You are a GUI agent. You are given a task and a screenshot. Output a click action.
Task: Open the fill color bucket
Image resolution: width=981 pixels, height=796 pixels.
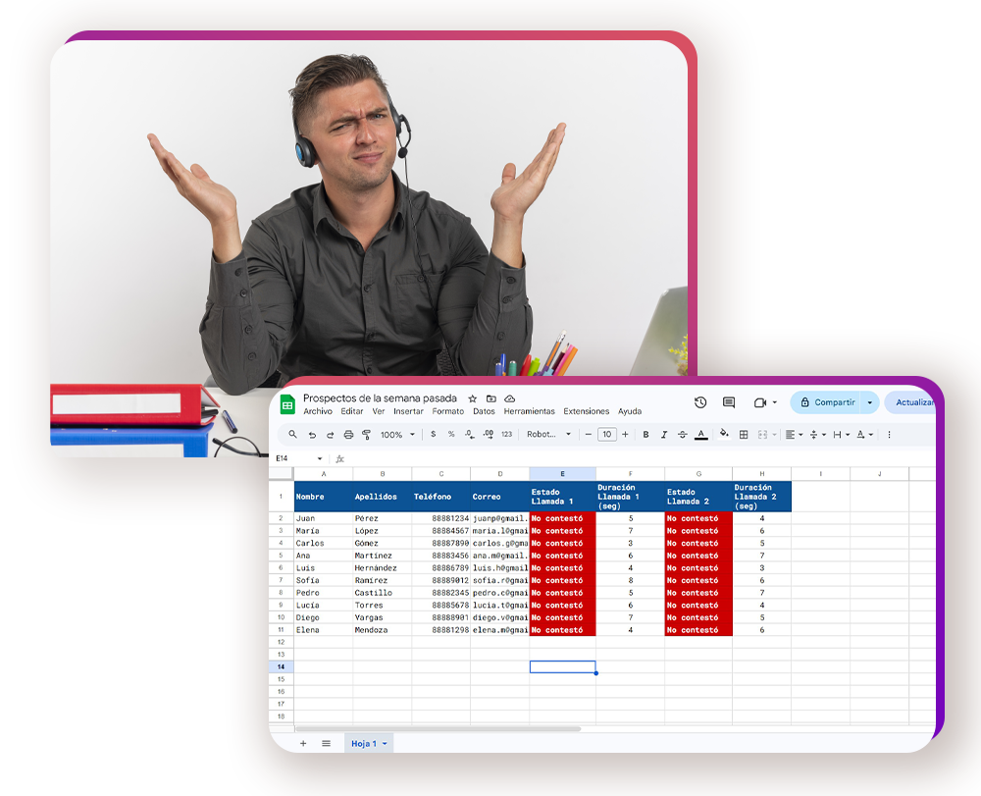[x=724, y=434]
